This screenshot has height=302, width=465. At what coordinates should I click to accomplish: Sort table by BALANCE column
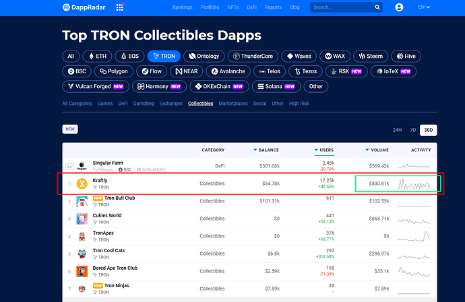[266, 150]
